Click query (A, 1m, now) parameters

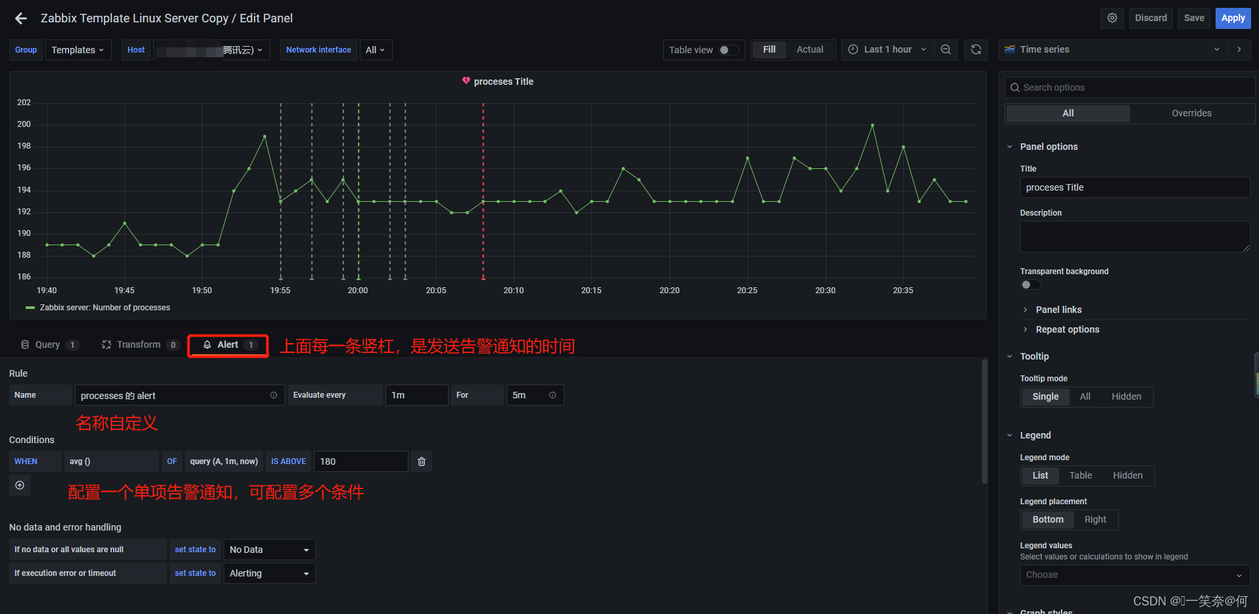[x=224, y=461]
